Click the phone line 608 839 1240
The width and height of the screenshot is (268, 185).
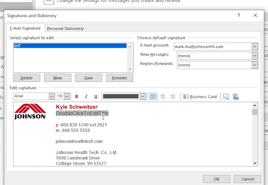81,125
